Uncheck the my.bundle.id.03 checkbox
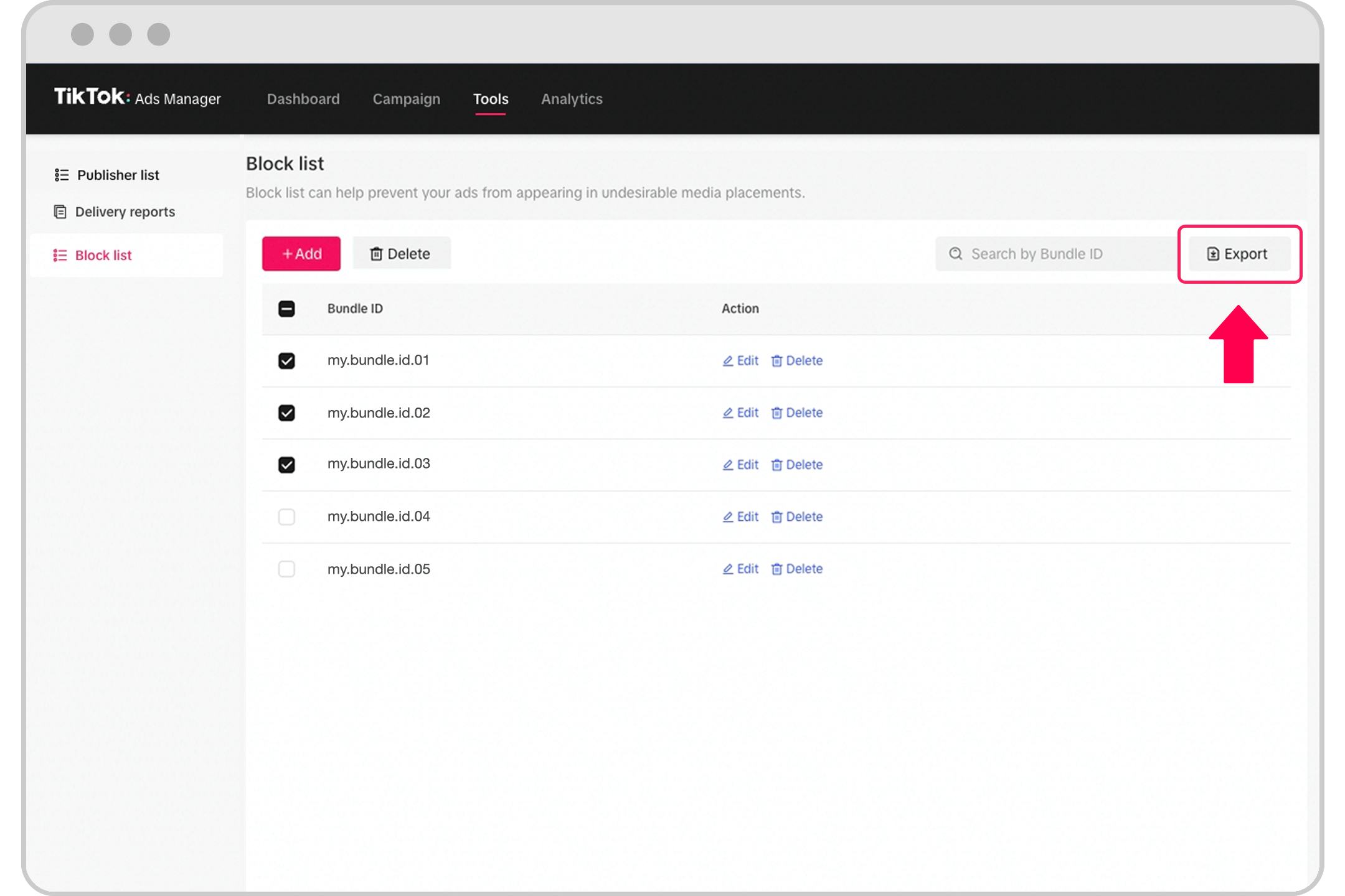The height and width of the screenshot is (896, 1345). click(x=286, y=465)
